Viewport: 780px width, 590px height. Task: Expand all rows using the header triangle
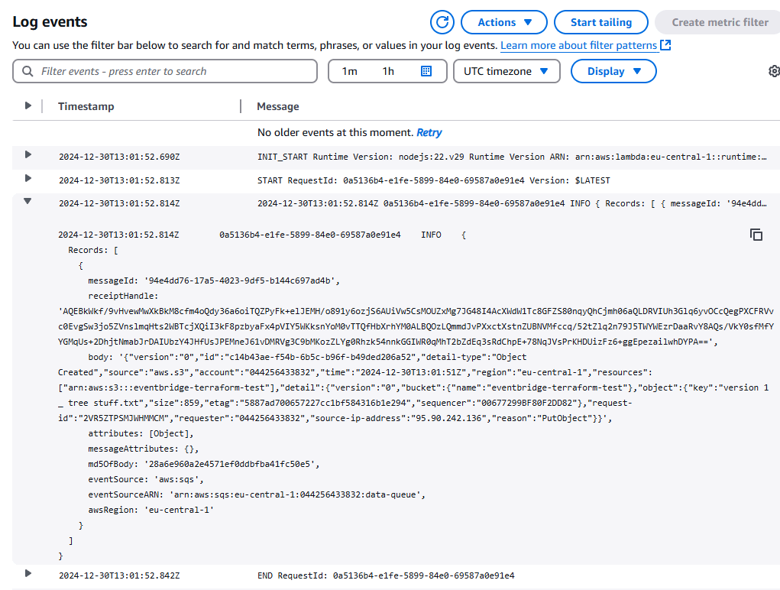pos(28,105)
